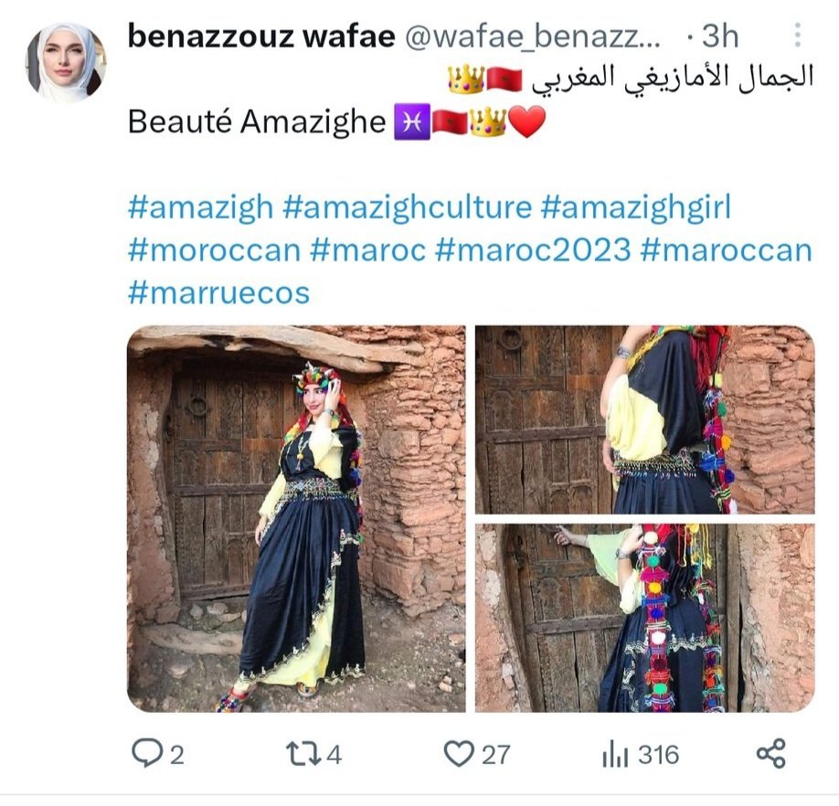Open the three-dot more options menu
The height and width of the screenshot is (806, 839).
[797, 36]
